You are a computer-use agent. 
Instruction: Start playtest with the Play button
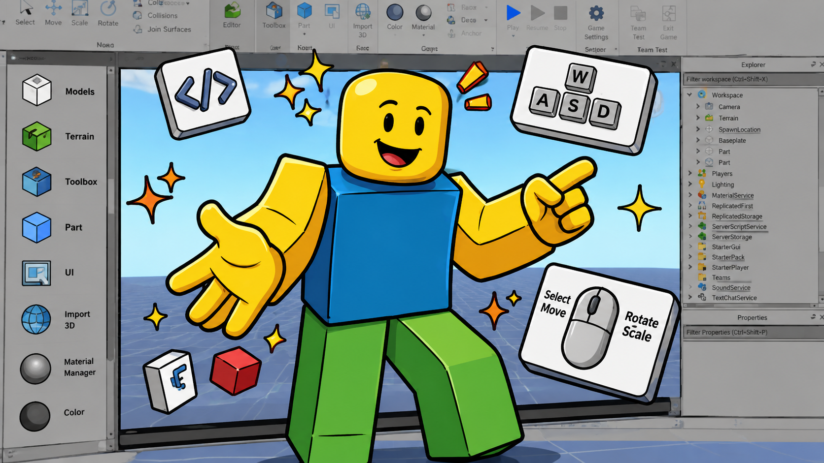[x=513, y=18]
